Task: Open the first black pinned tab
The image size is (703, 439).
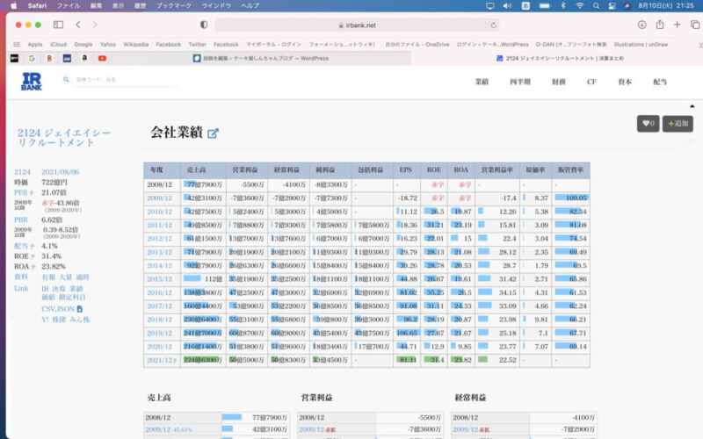Action: point(14,58)
